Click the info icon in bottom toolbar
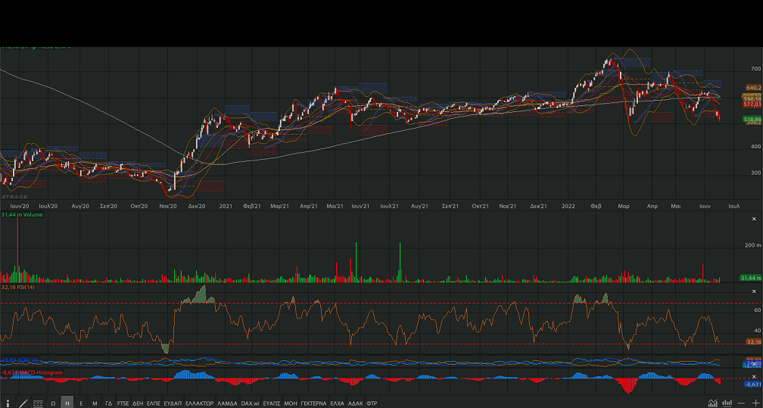The width and height of the screenshot is (763, 408). tap(8, 403)
